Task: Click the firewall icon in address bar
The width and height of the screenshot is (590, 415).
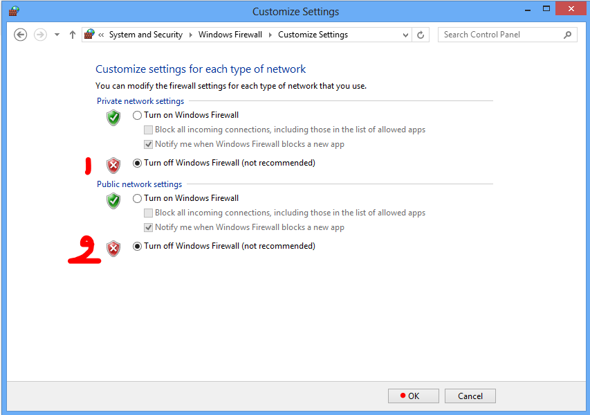Action: 89,35
